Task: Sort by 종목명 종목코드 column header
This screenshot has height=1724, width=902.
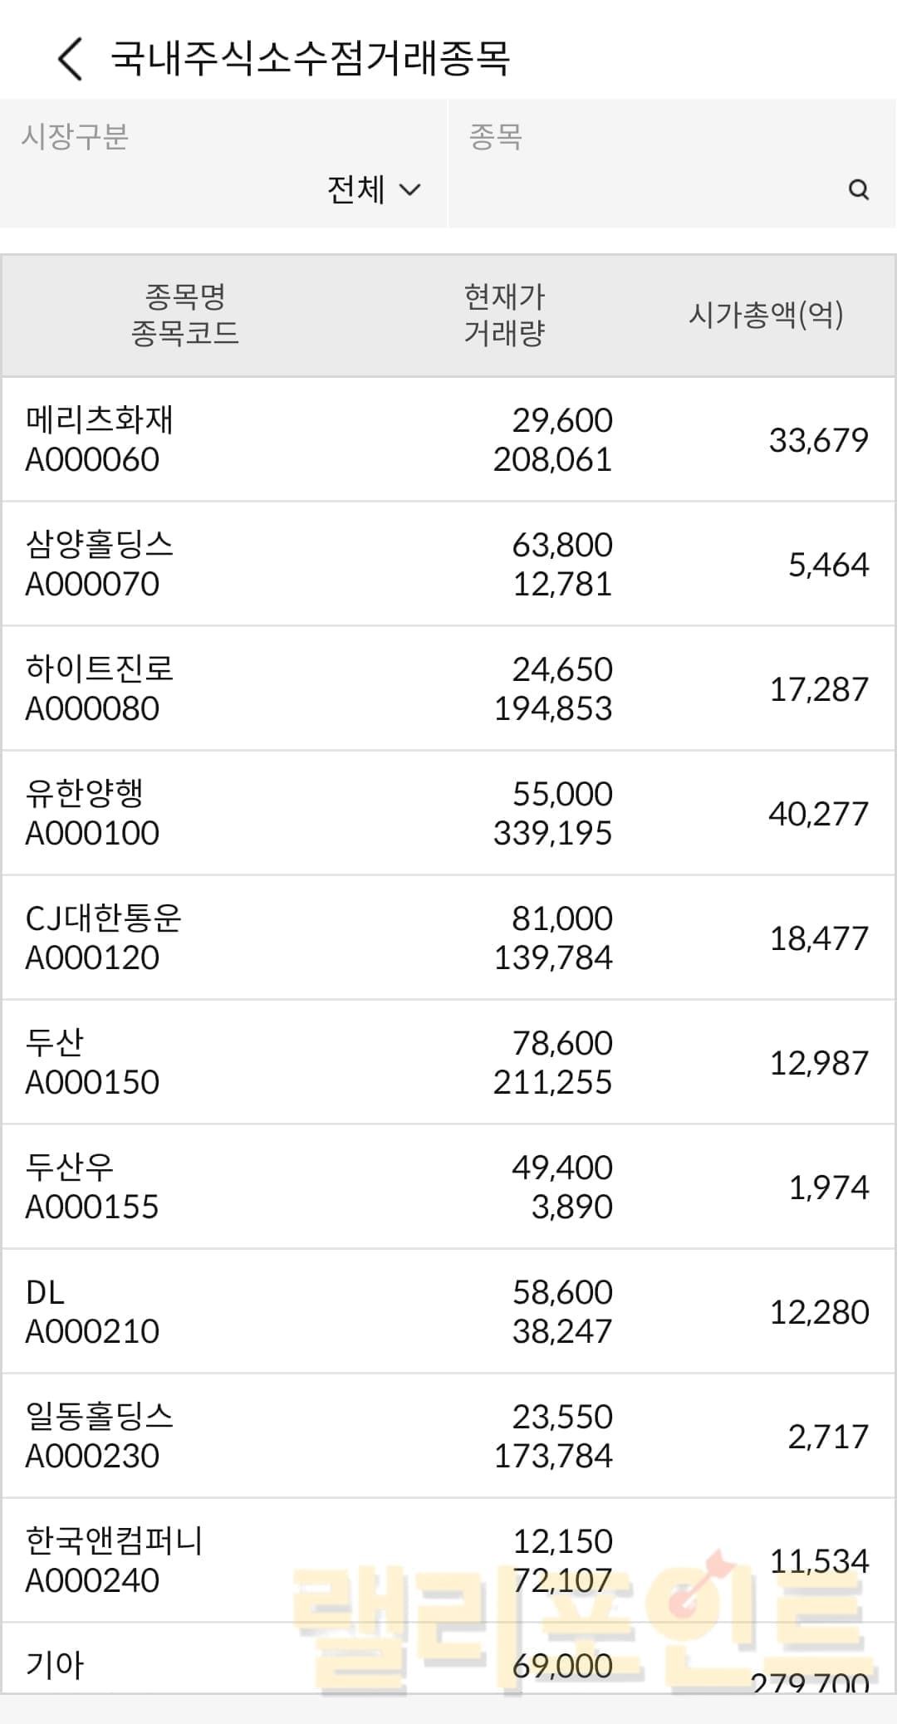Action: point(185,315)
